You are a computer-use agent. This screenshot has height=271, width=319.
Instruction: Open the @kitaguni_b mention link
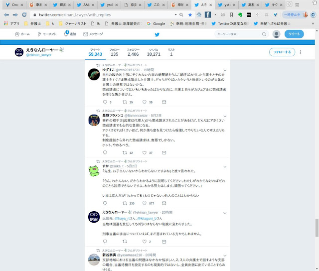pyautogui.click(x=147, y=219)
